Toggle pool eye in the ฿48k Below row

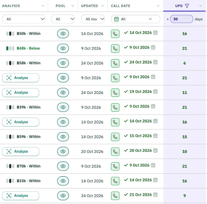point(63,48)
